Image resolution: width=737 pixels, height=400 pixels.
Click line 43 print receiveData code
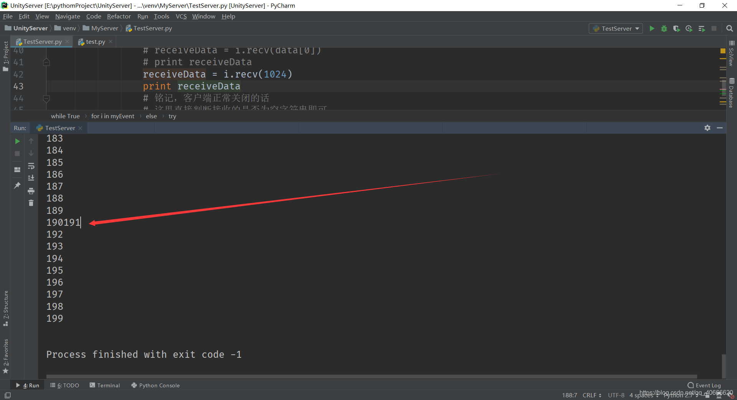192,86
